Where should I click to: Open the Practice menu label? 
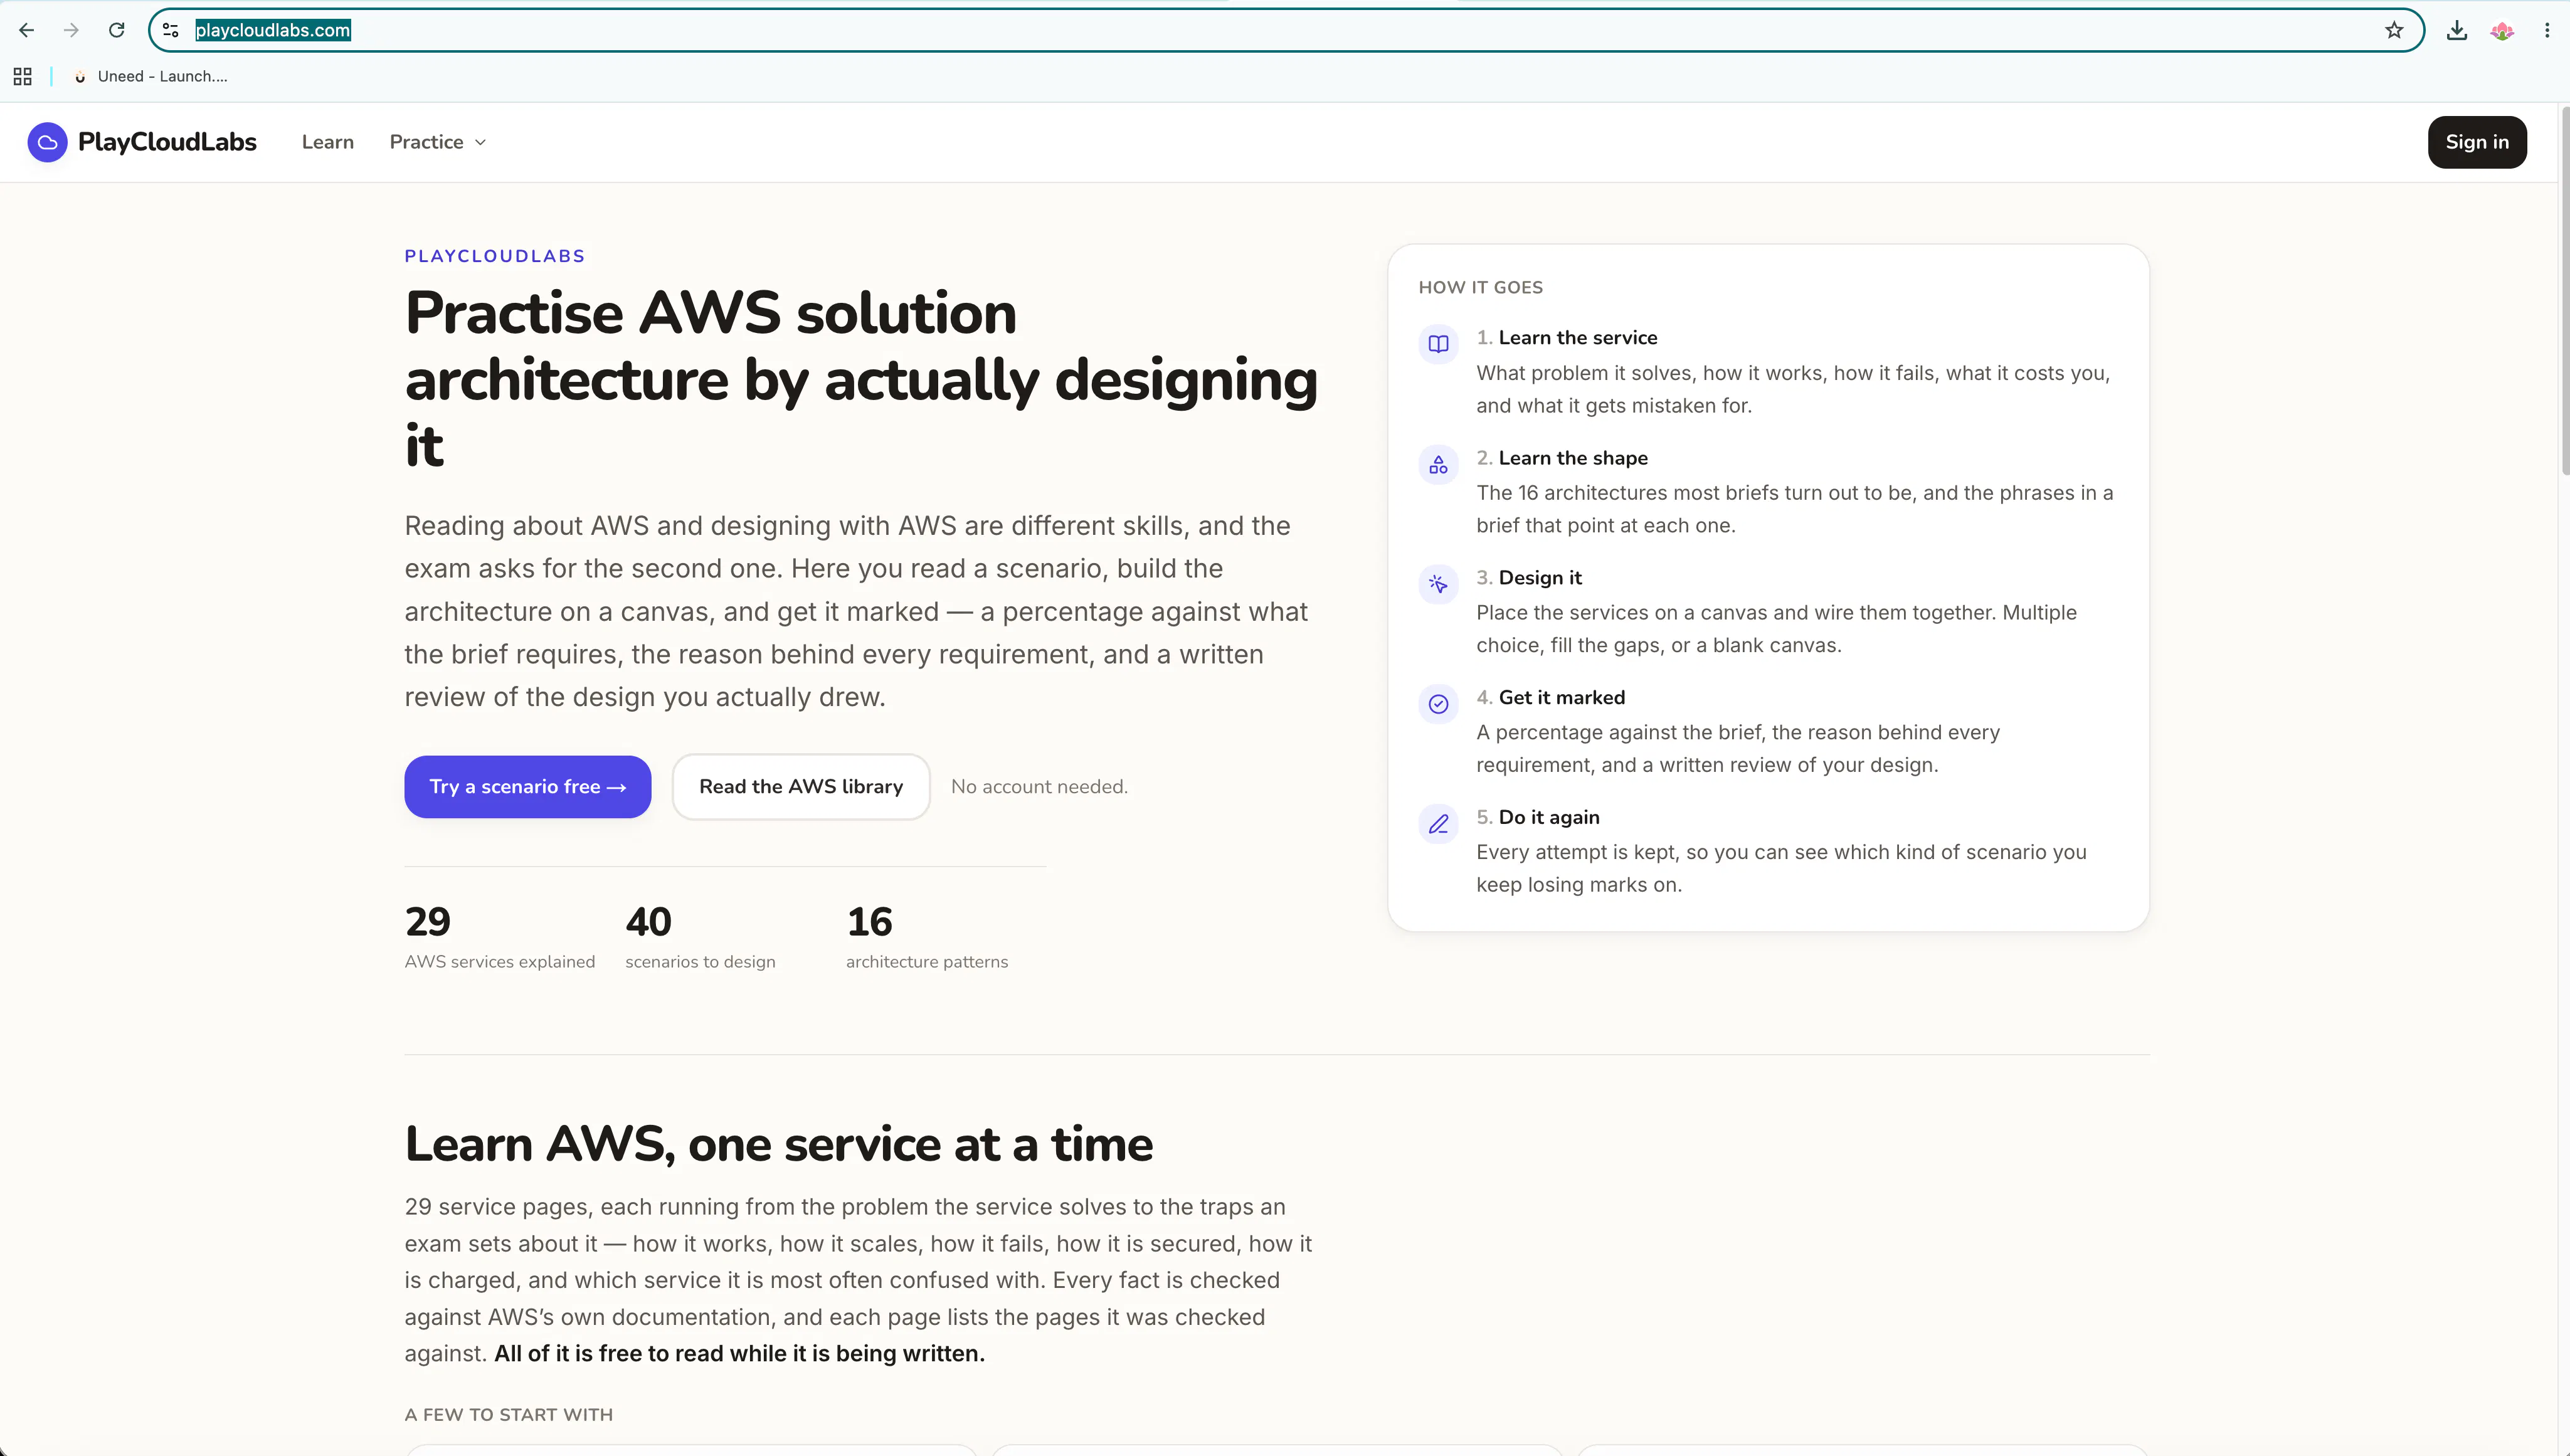coord(426,142)
